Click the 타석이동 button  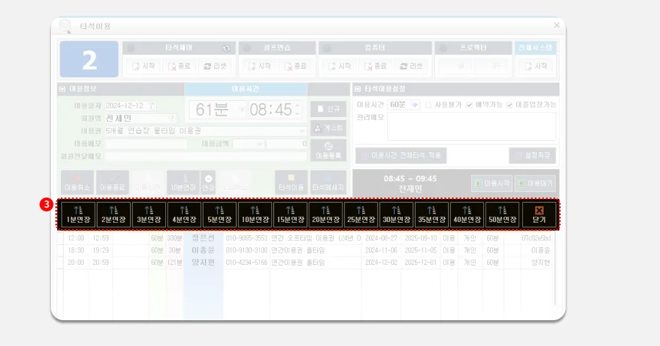(291, 182)
